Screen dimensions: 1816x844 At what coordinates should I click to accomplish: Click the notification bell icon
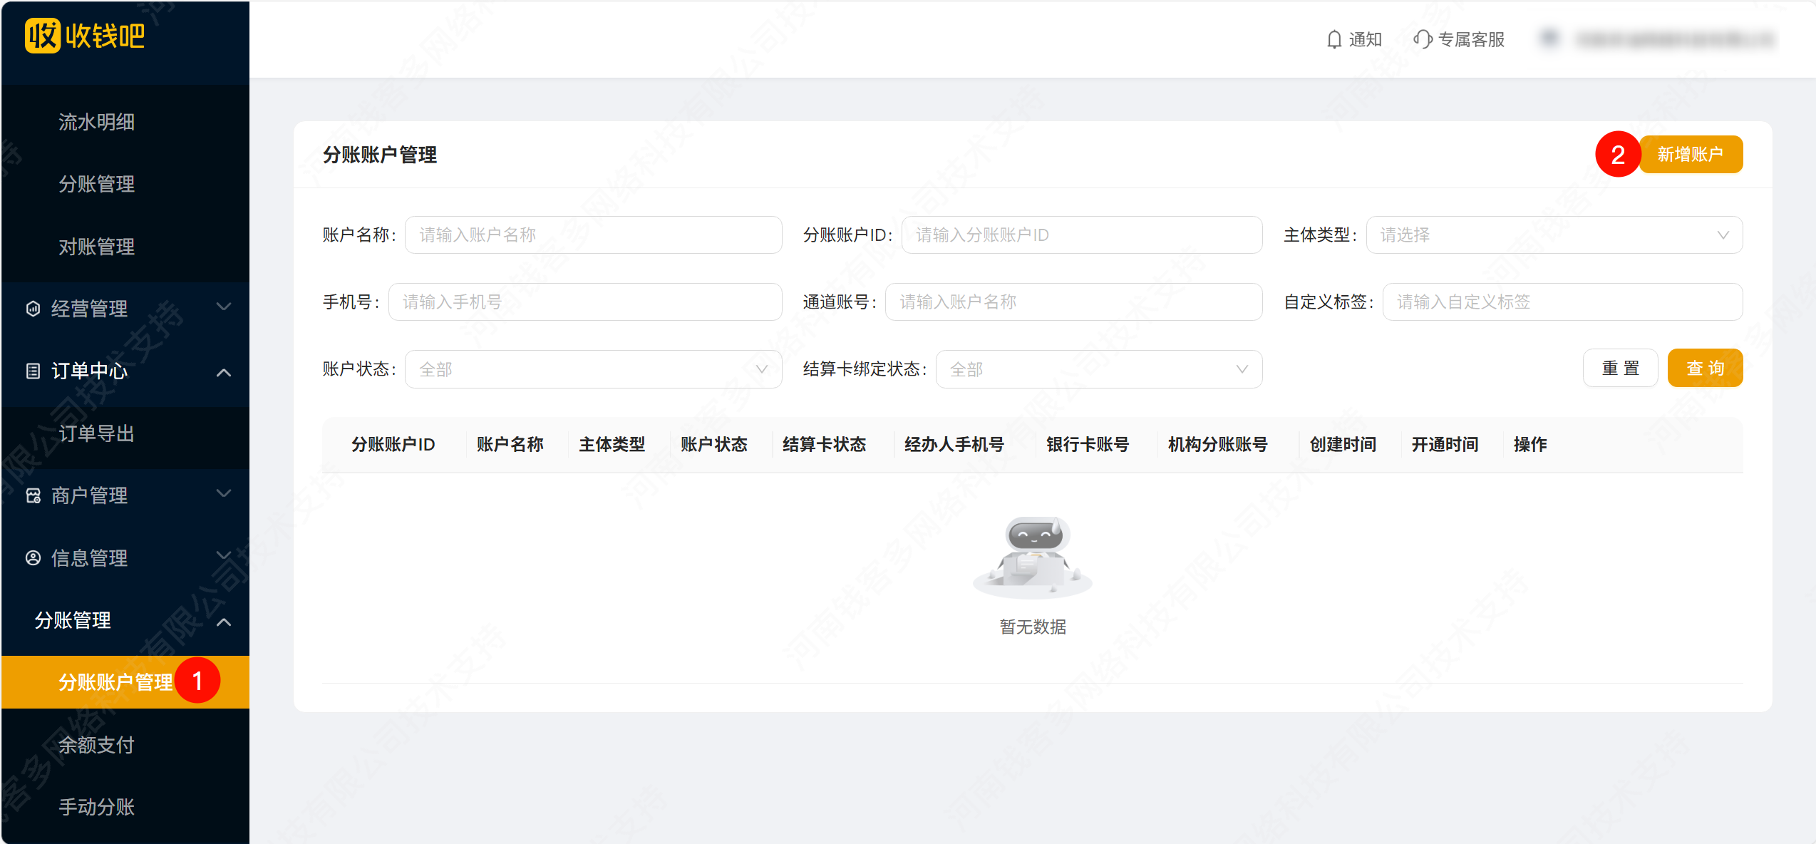click(1334, 39)
